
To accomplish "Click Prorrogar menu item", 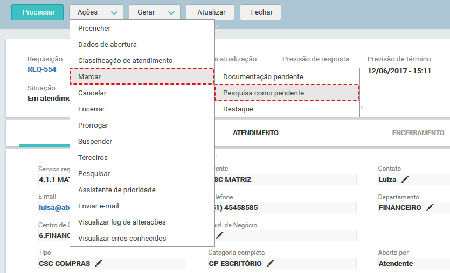I will click(142, 125).
